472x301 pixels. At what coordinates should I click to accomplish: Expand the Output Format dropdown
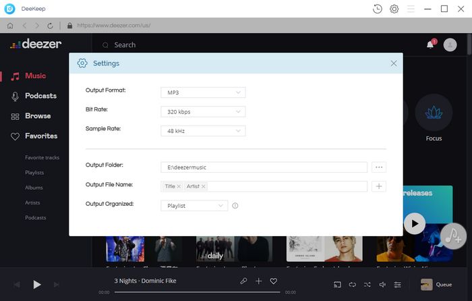tap(203, 92)
